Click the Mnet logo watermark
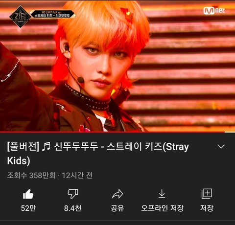The height and width of the screenshot is (225, 235). [x=214, y=11]
